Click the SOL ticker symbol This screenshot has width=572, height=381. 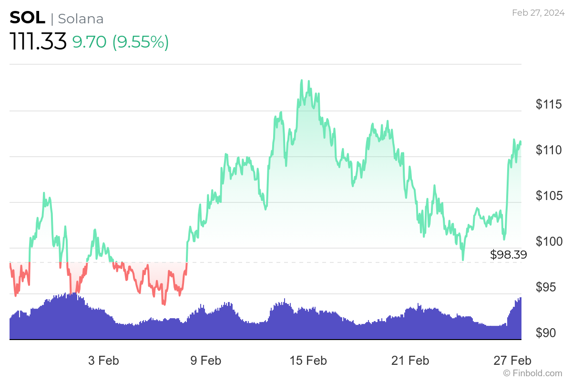(x=28, y=18)
